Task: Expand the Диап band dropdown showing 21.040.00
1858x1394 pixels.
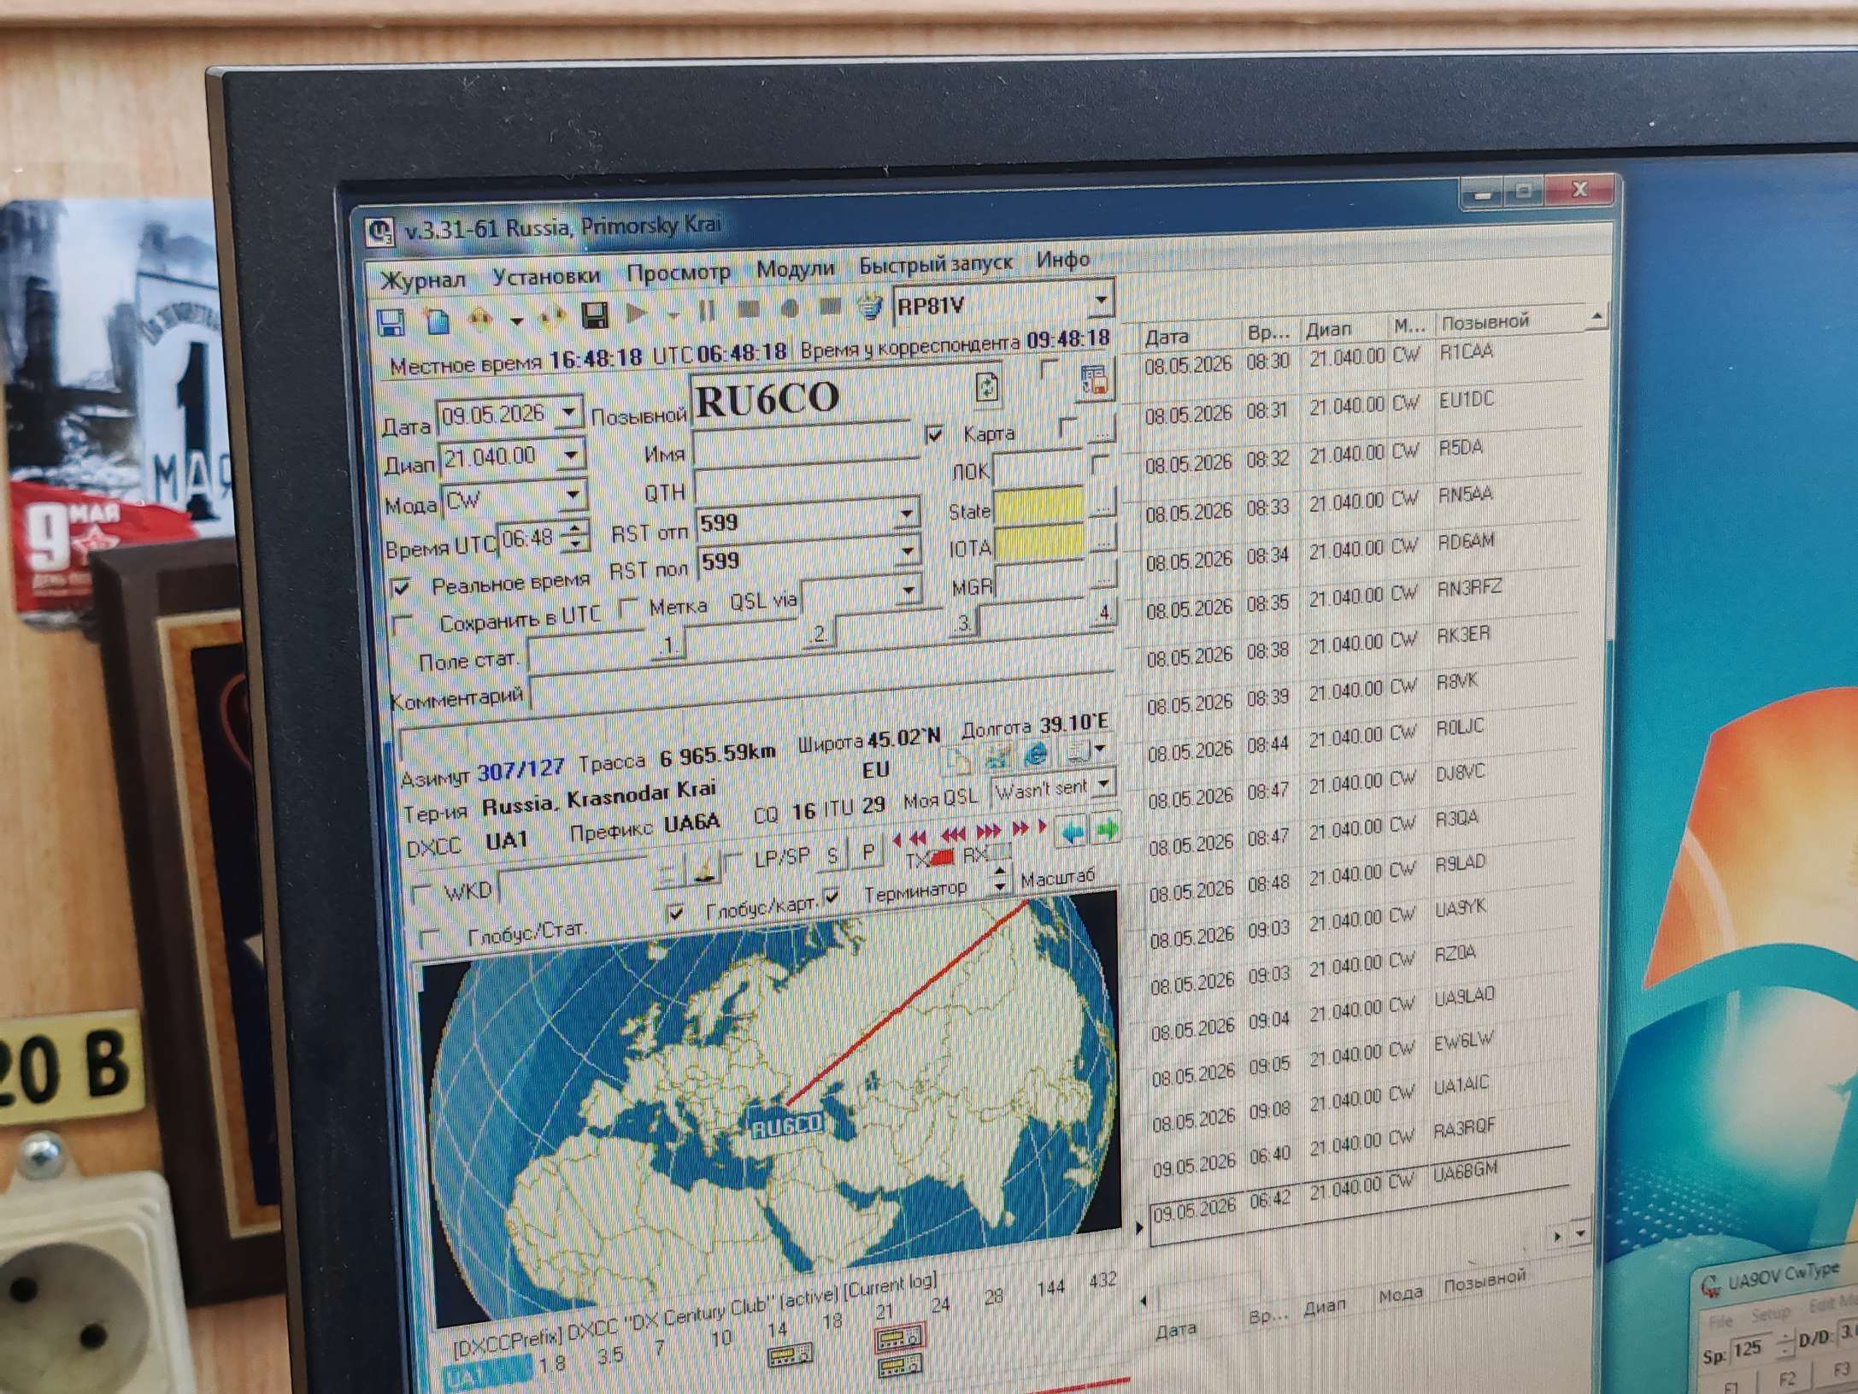Action: [x=571, y=454]
